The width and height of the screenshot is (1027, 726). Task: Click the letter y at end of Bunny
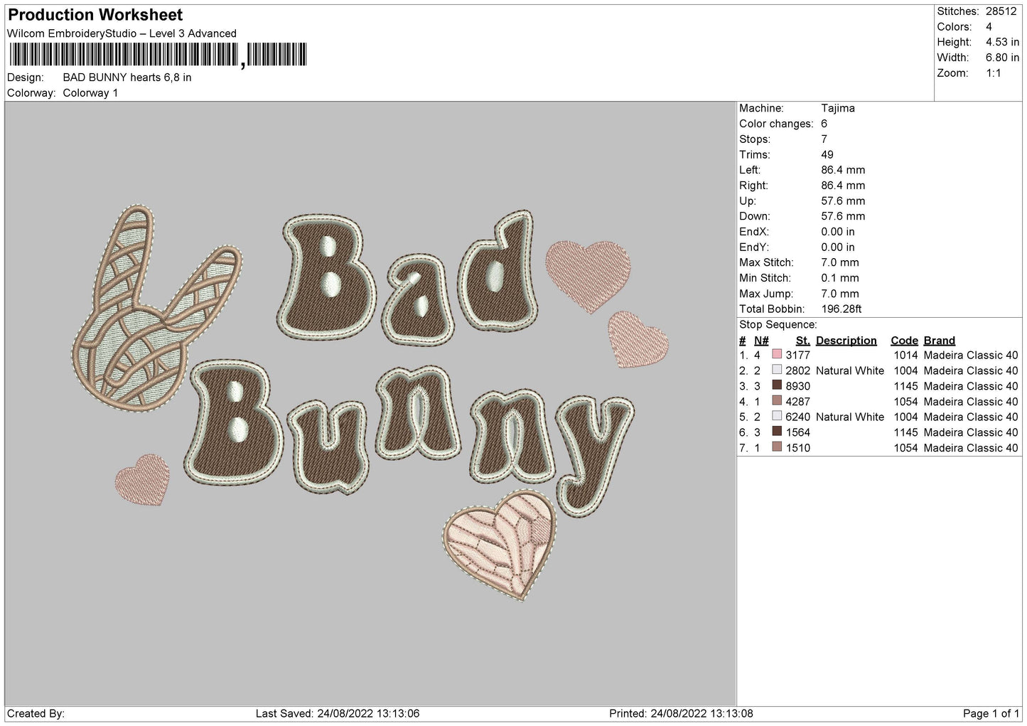pos(596,452)
